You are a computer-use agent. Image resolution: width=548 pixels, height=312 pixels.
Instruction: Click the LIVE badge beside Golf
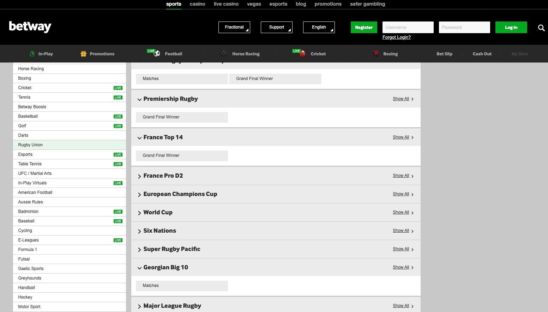pyautogui.click(x=118, y=126)
